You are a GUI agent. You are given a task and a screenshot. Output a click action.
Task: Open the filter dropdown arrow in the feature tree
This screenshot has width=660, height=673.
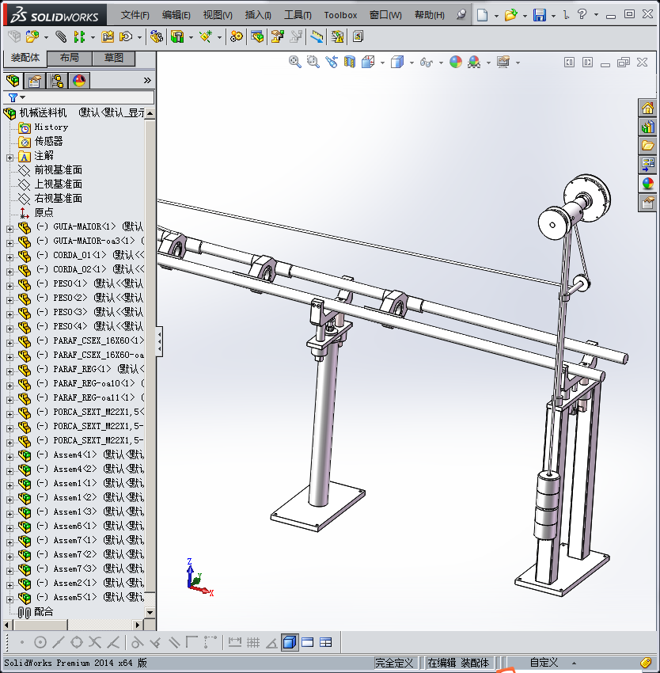(22, 97)
